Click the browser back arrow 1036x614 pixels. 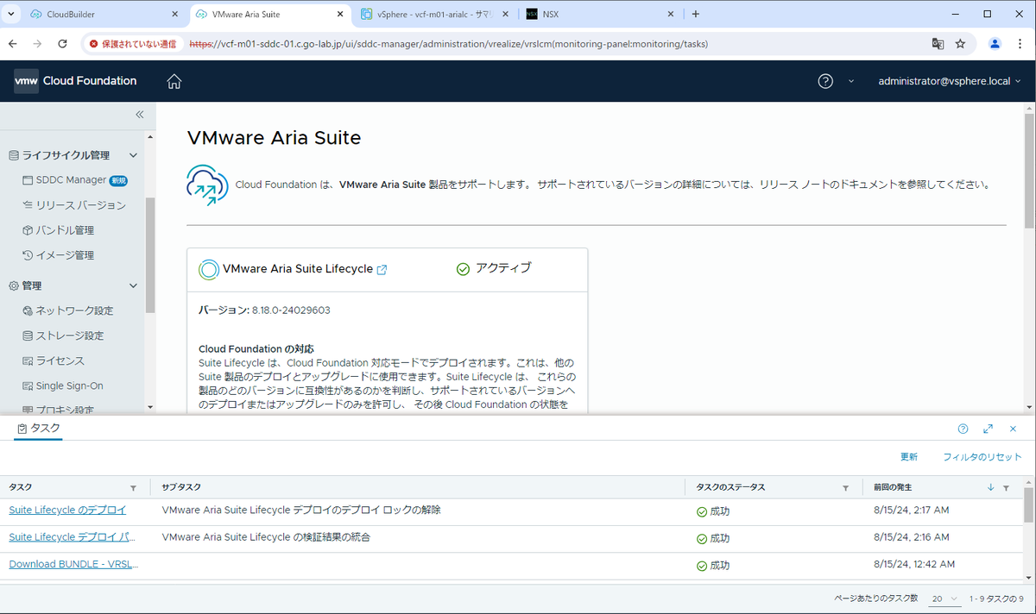click(13, 43)
